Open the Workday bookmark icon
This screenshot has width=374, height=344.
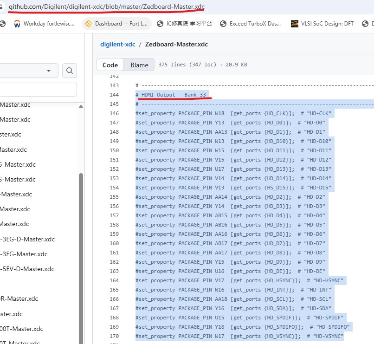[17, 24]
